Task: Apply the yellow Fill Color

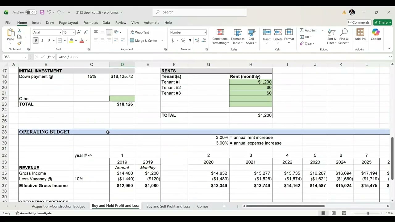Action: [71, 41]
